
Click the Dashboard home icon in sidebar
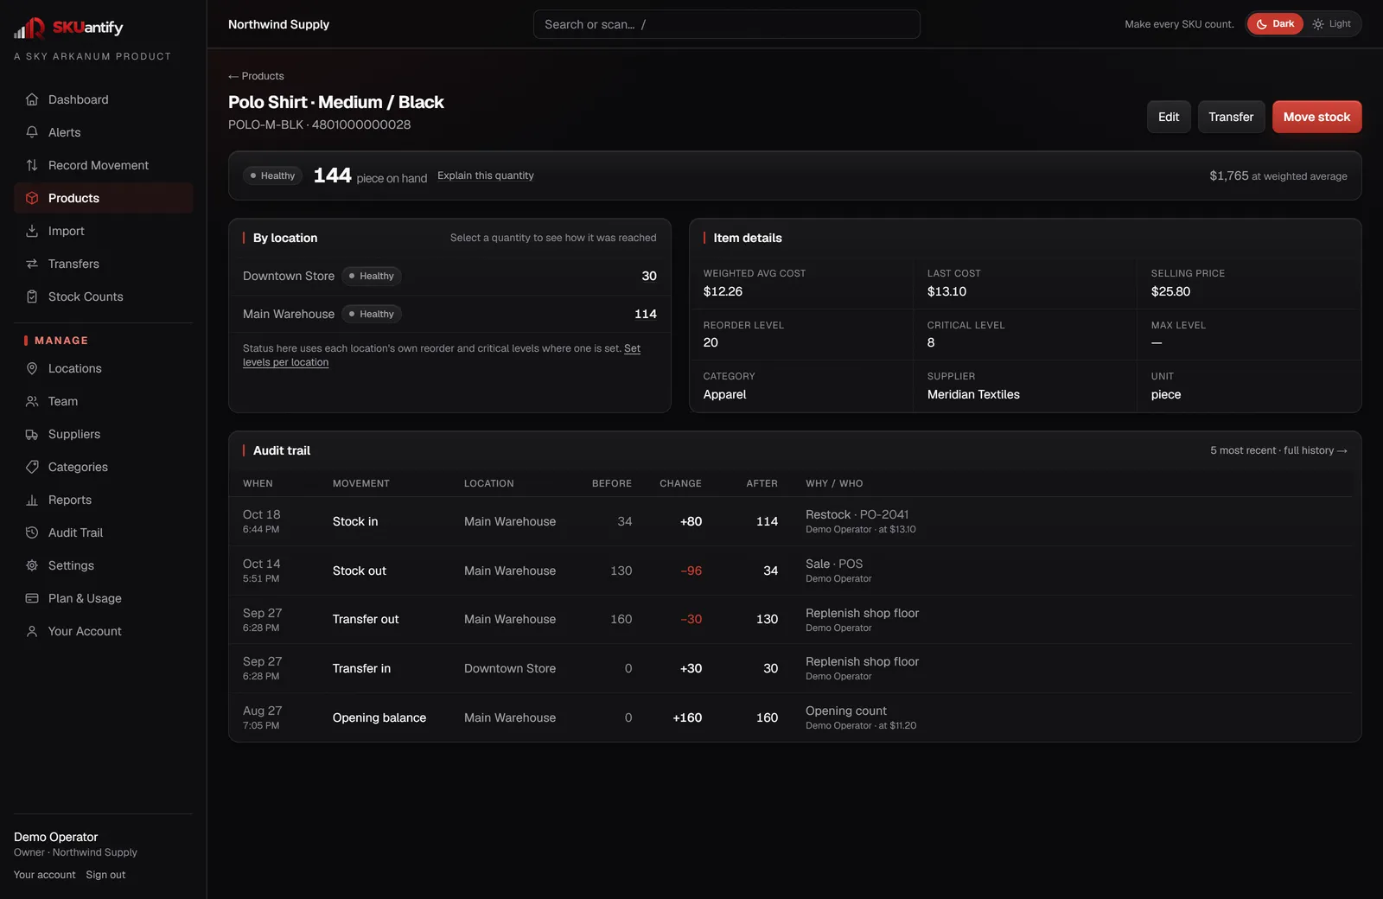click(x=32, y=99)
